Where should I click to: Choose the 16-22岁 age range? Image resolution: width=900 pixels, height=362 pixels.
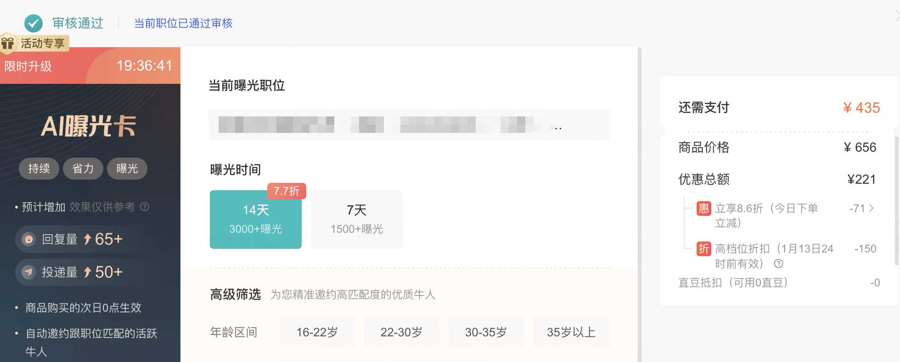click(x=317, y=332)
